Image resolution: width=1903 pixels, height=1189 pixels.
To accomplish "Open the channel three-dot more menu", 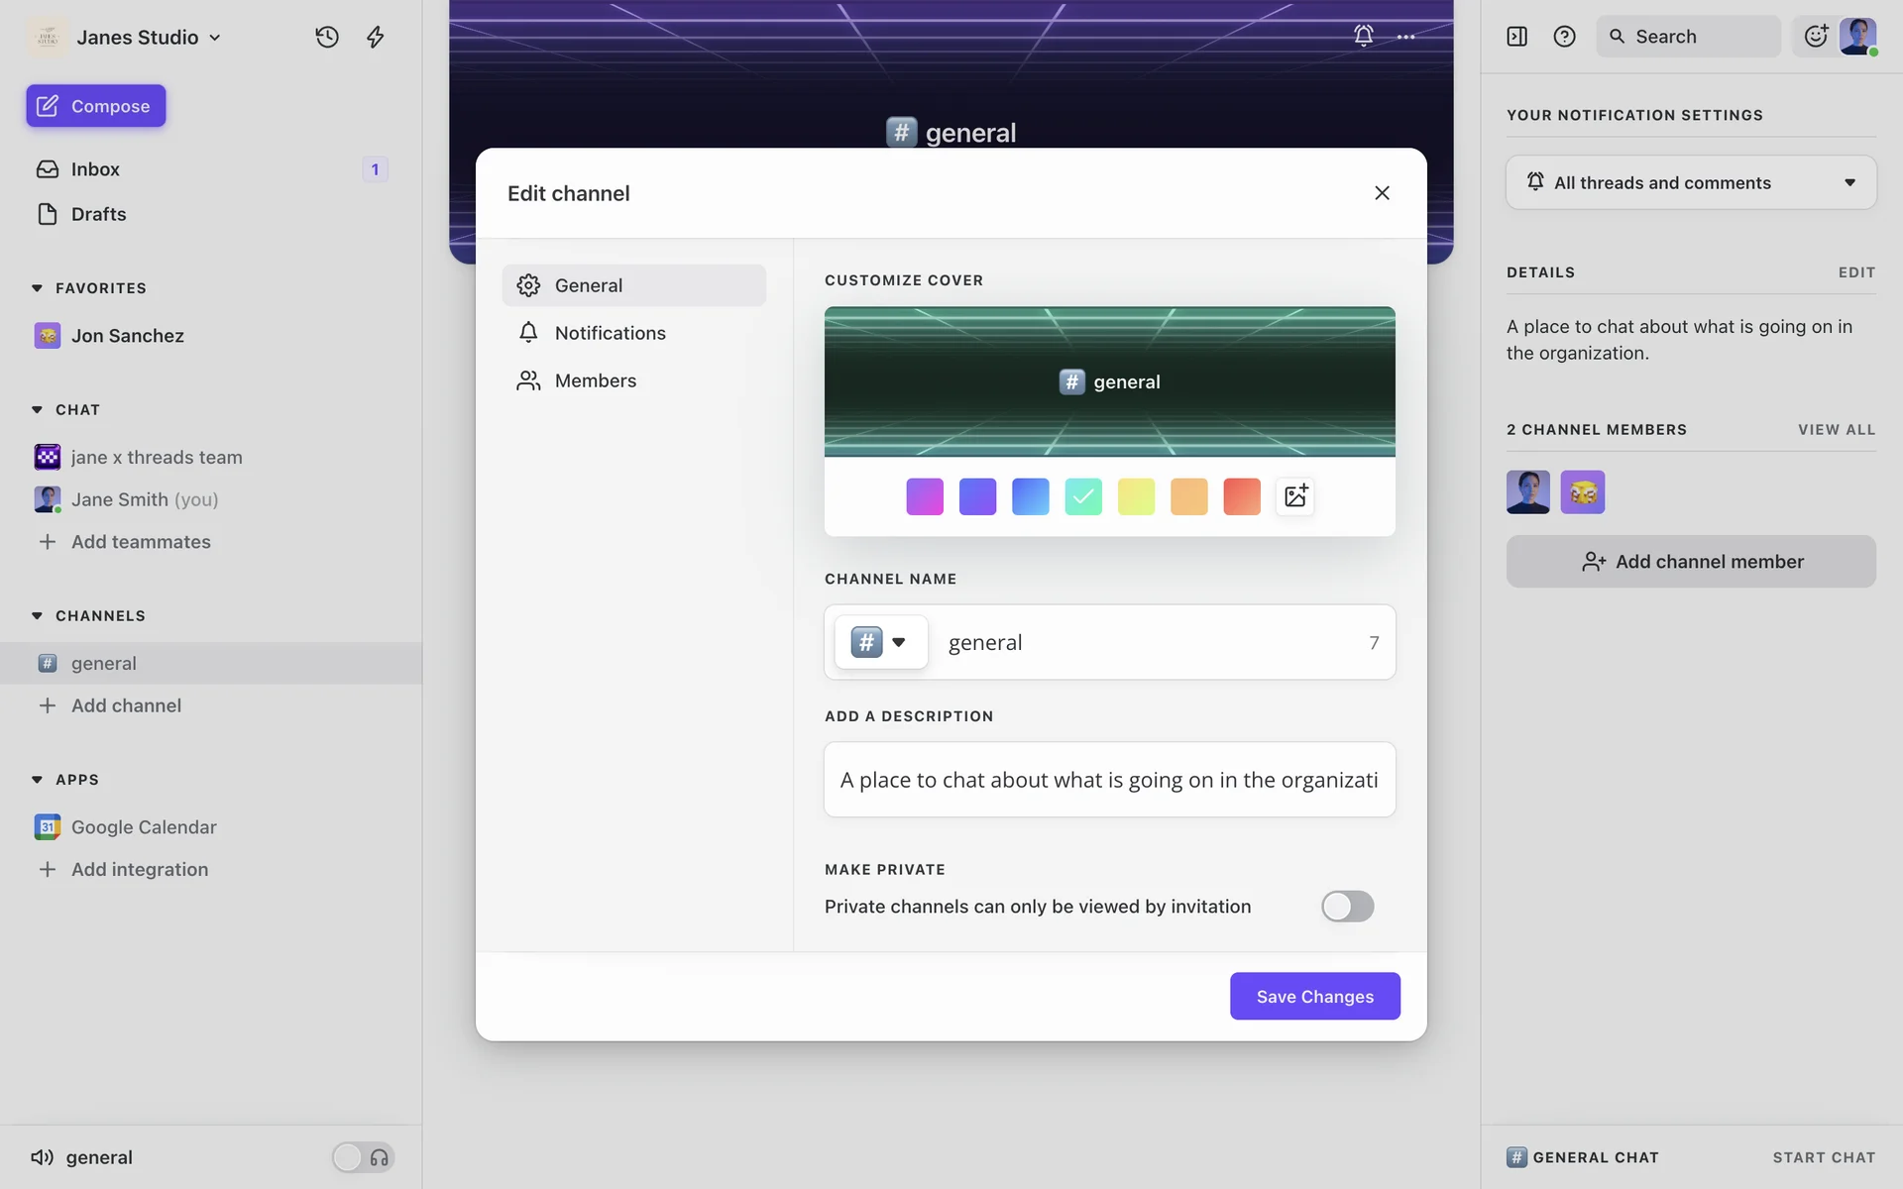I will tap(1405, 37).
